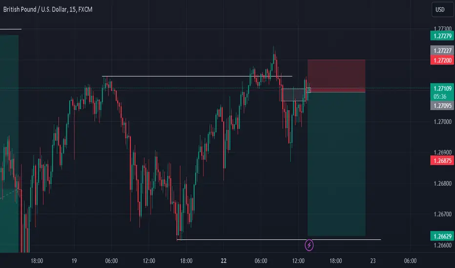
Task: Select the lower white horizontal support line
Action: coord(279,240)
